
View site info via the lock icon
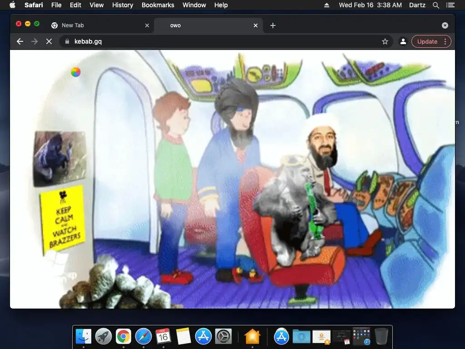(x=67, y=41)
